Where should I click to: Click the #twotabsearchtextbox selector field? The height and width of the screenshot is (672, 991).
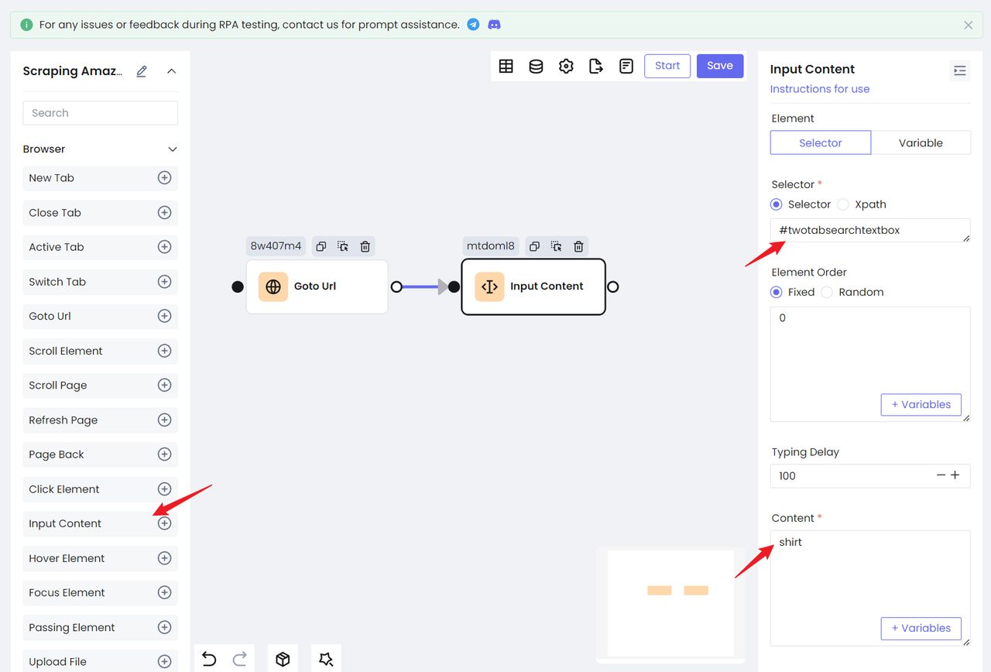coord(870,230)
